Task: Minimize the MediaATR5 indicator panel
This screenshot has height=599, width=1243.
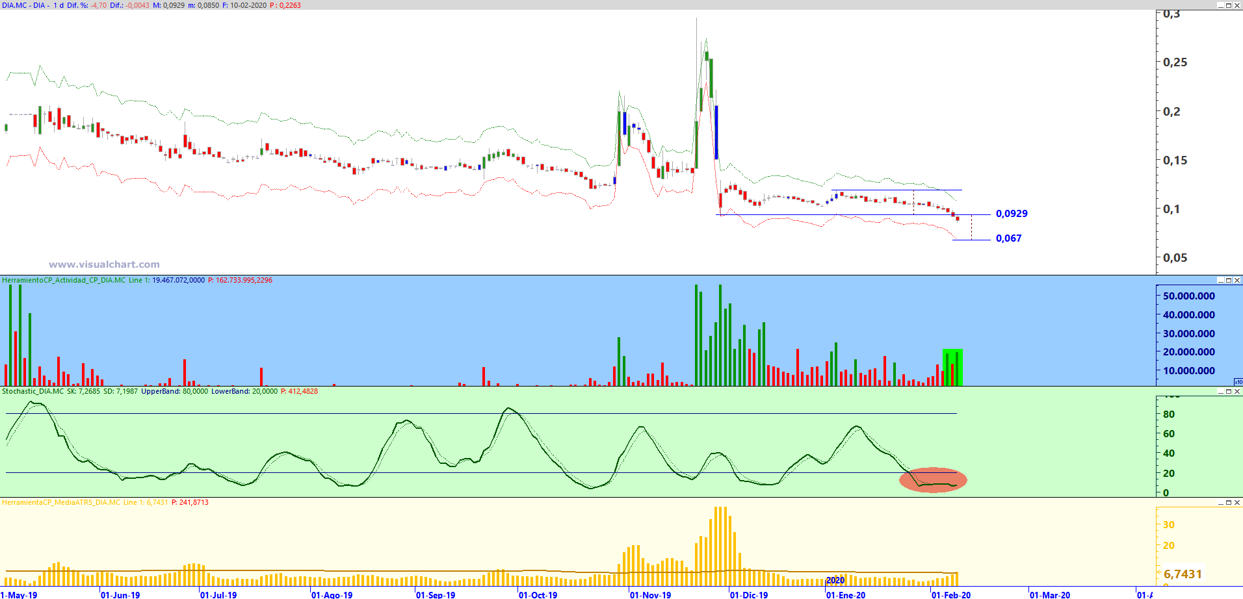Action: (x=1220, y=503)
